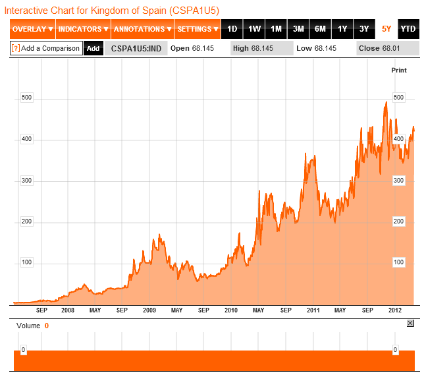Select the 5Y time range
This screenshot has width=424, height=377.
[x=386, y=29]
